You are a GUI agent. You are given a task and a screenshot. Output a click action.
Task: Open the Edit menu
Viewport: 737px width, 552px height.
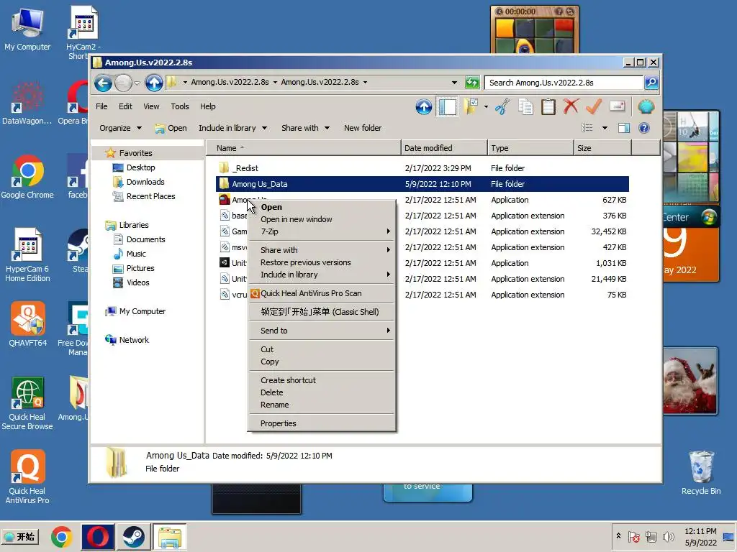click(125, 106)
